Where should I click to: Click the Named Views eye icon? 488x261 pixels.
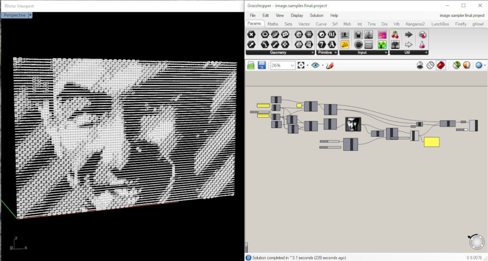[316, 65]
